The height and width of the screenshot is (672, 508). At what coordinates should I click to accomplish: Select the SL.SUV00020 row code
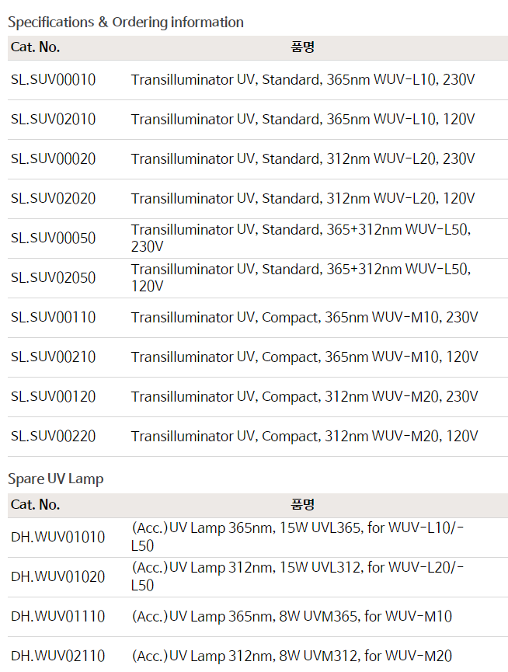[53, 159]
